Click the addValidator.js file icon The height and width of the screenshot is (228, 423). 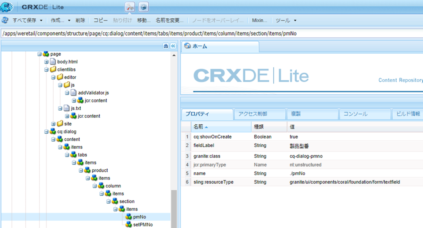tap(73, 93)
